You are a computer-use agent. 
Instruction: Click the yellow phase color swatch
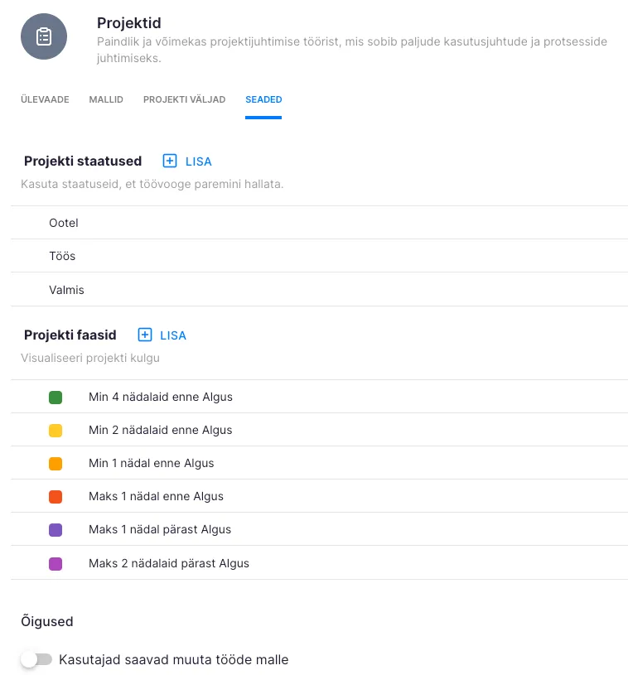pos(56,431)
